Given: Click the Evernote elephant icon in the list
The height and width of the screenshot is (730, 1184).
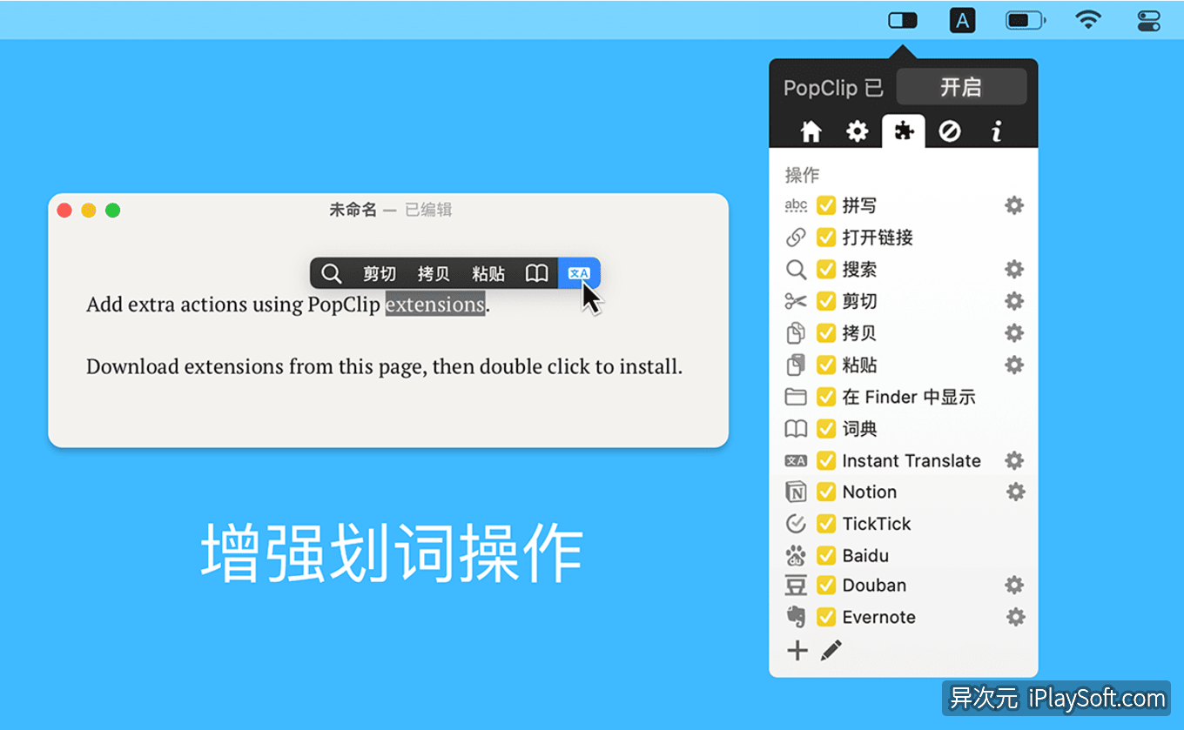Looking at the screenshot, I should tap(796, 617).
